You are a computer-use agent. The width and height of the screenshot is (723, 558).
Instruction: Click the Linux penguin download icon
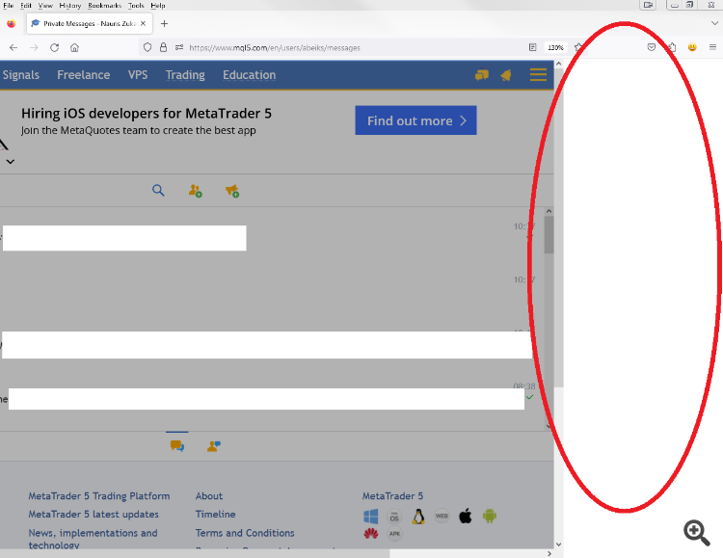click(418, 516)
